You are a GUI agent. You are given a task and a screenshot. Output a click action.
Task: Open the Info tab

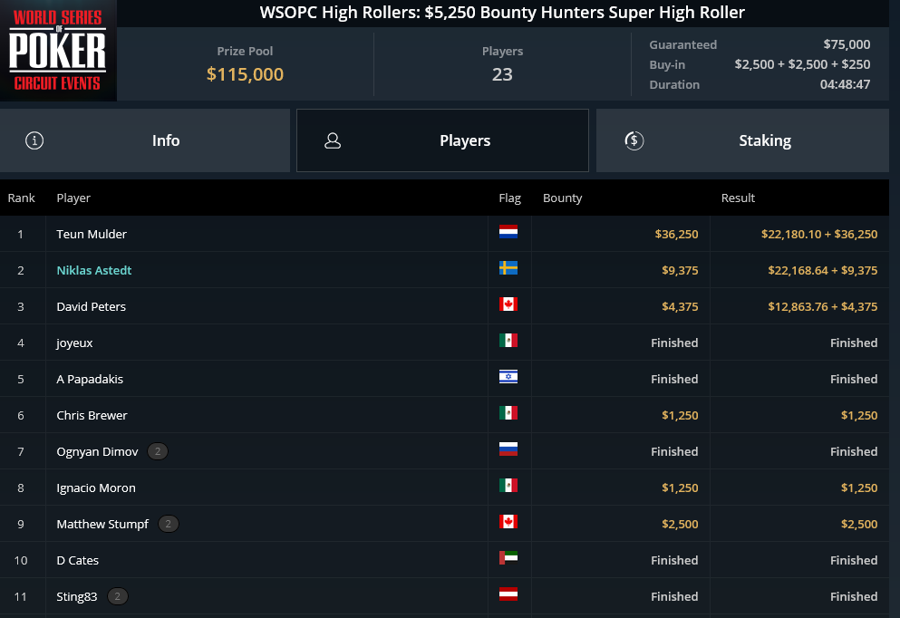(145, 140)
